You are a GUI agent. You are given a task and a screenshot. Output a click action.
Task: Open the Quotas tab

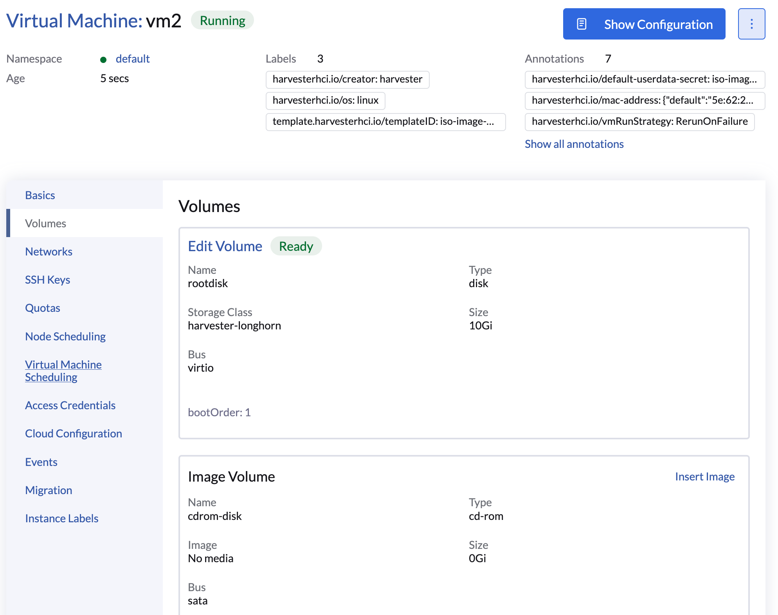(42, 308)
